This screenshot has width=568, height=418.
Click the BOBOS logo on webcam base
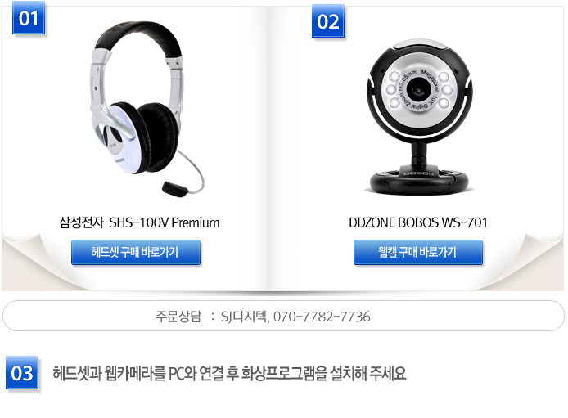click(419, 173)
